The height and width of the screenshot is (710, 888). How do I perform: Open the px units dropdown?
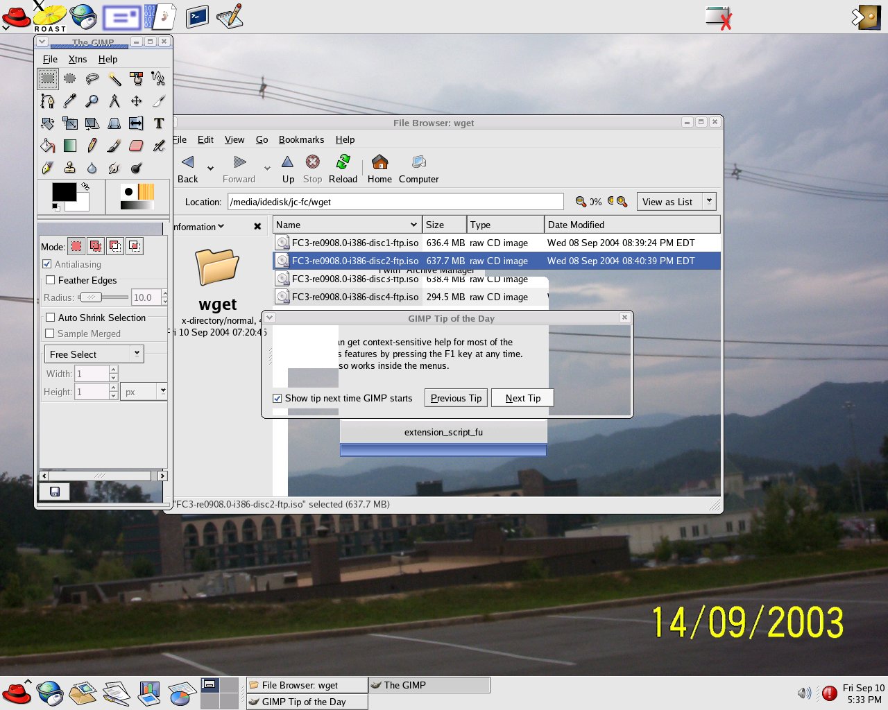[144, 392]
